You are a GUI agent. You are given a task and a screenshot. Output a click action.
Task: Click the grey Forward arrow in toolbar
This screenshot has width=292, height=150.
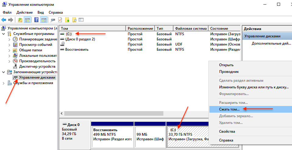click(11, 20)
